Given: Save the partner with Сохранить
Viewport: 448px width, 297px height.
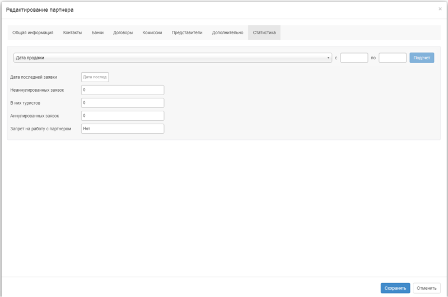Looking at the screenshot, I should pyautogui.click(x=395, y=287).
